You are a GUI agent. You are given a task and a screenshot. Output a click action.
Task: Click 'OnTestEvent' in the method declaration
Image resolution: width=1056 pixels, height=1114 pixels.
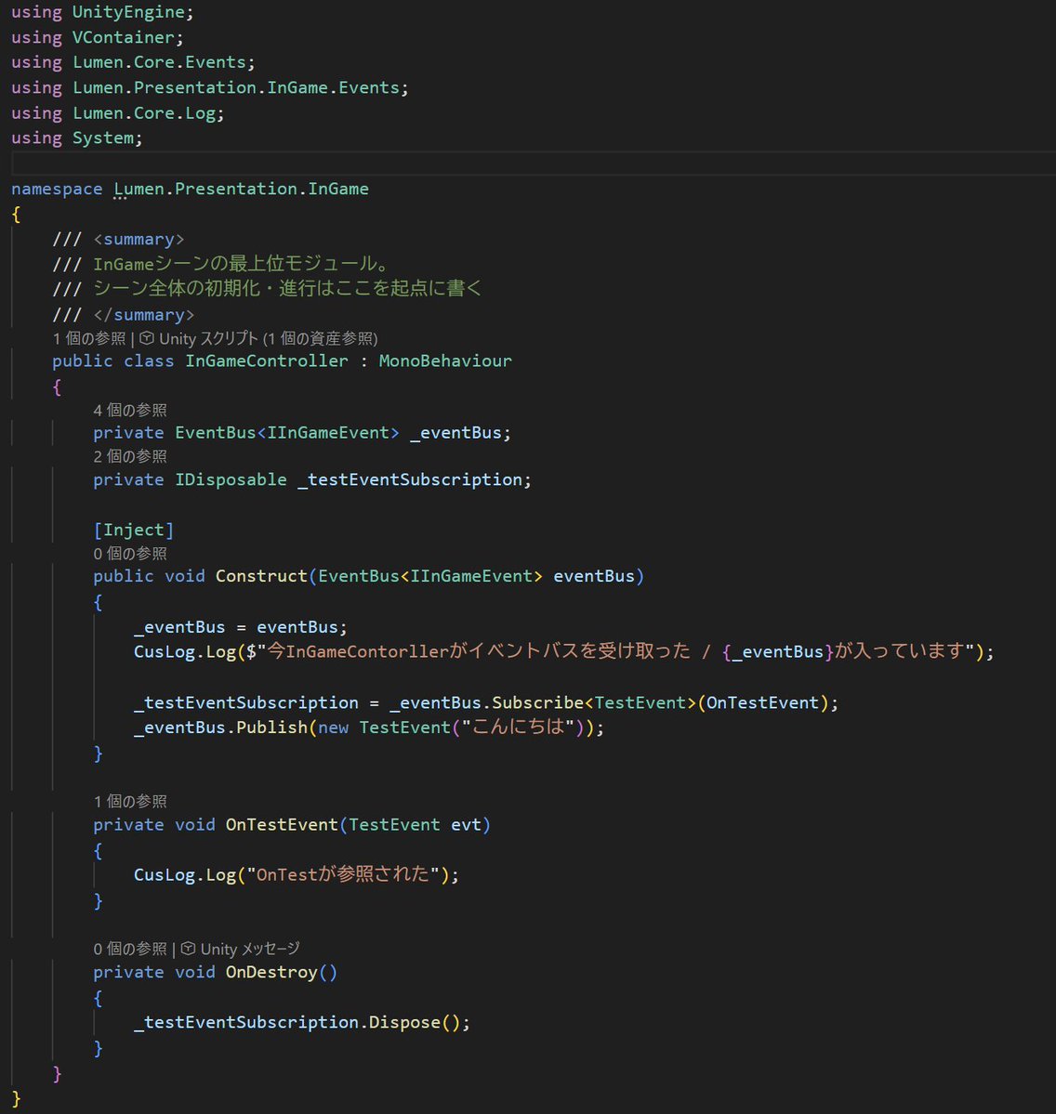coord(282,825)
